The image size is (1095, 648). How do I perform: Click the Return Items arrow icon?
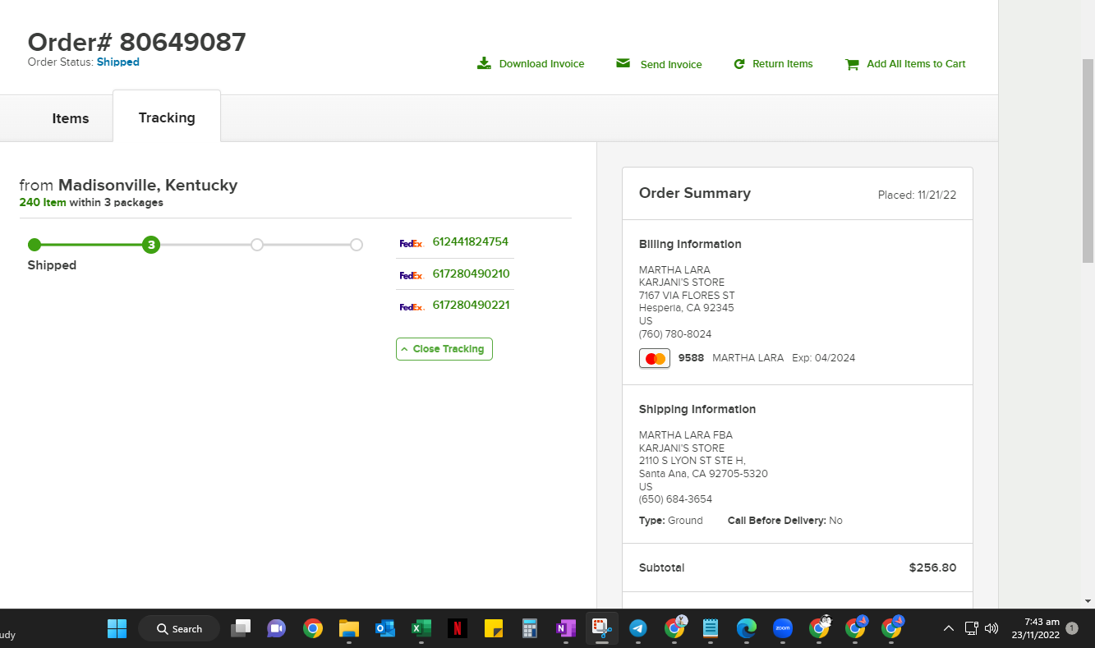click(x=739, y=63)
